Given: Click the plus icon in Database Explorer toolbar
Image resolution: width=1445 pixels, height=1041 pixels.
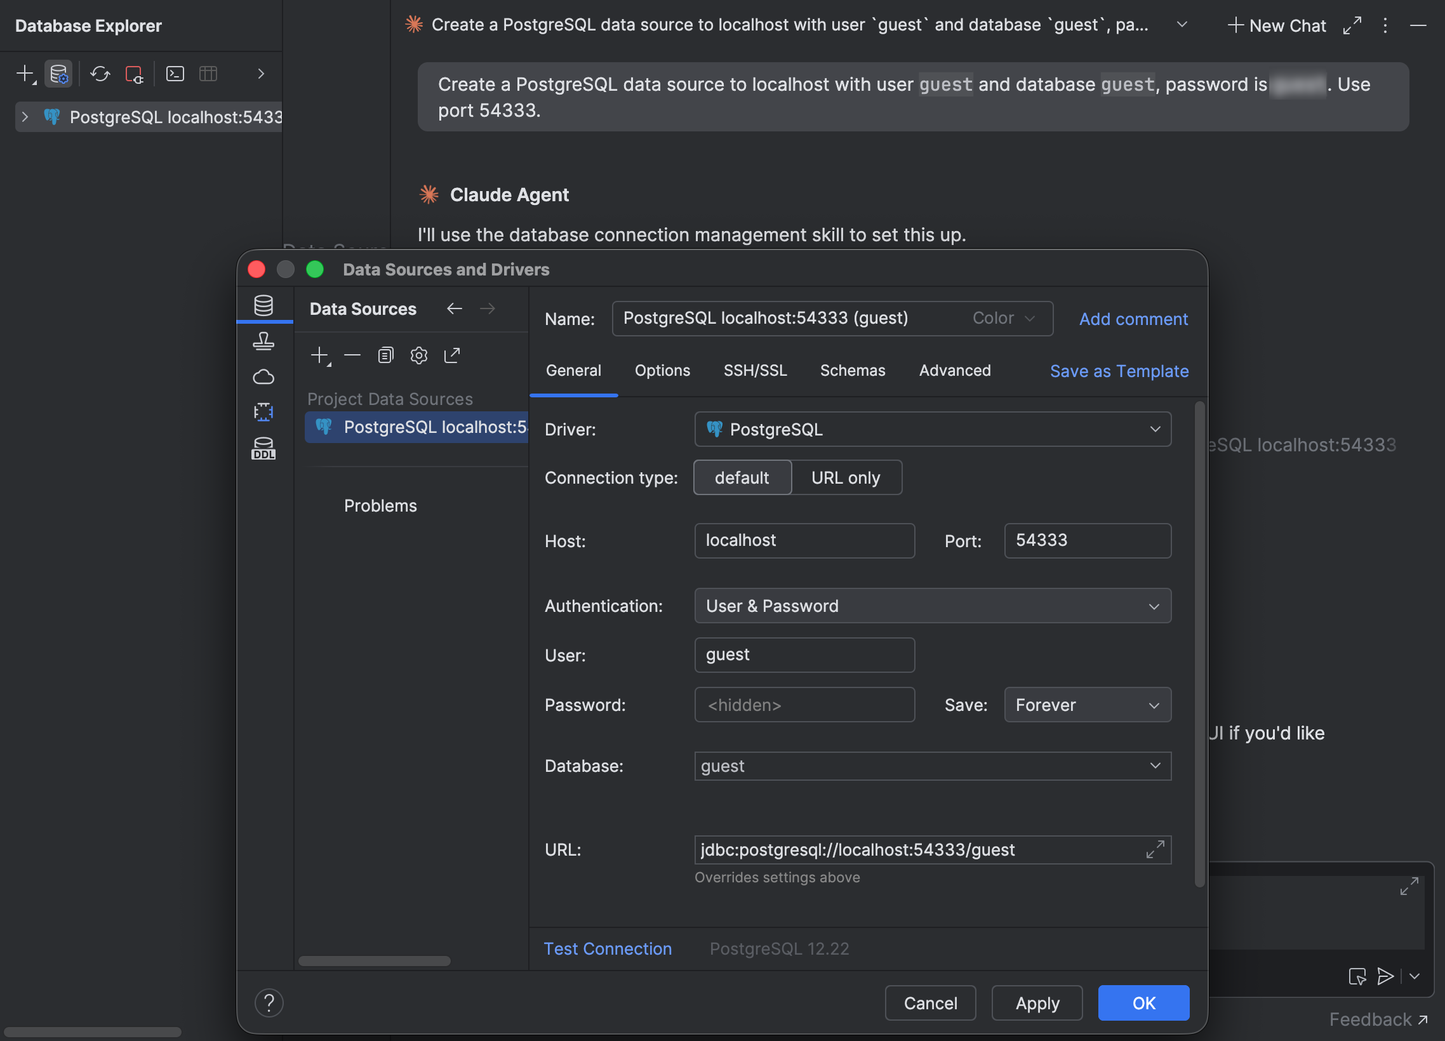Looking at the screenshot, I should [25, 74].
